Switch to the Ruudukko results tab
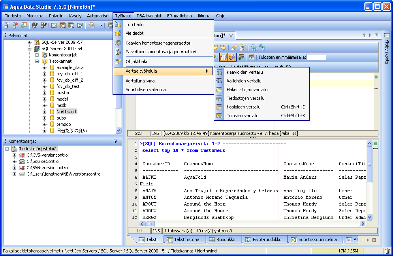 224,239
